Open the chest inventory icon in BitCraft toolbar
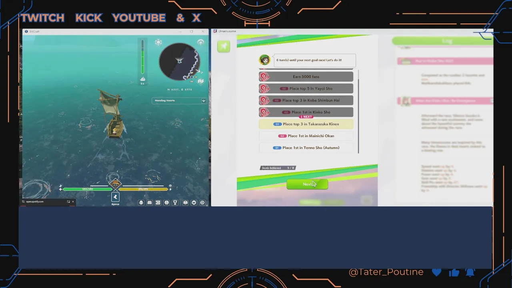Image resolution: width=512 pixels, height=288 pixels. 150,203
